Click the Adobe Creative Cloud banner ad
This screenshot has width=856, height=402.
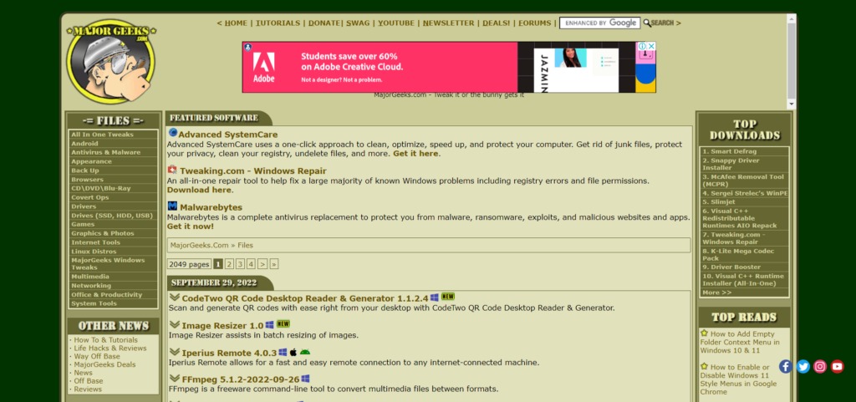coord(449,67)
